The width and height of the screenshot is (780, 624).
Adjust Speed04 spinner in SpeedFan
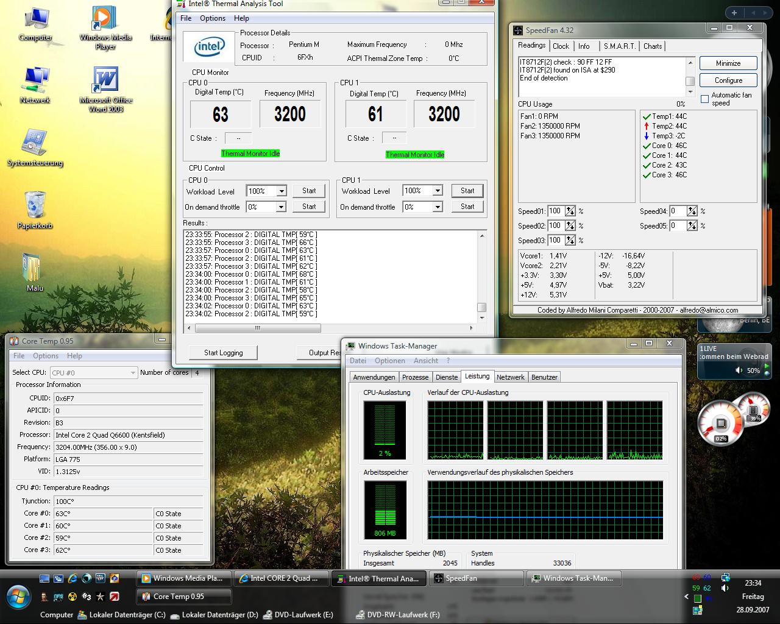[692, 211]
